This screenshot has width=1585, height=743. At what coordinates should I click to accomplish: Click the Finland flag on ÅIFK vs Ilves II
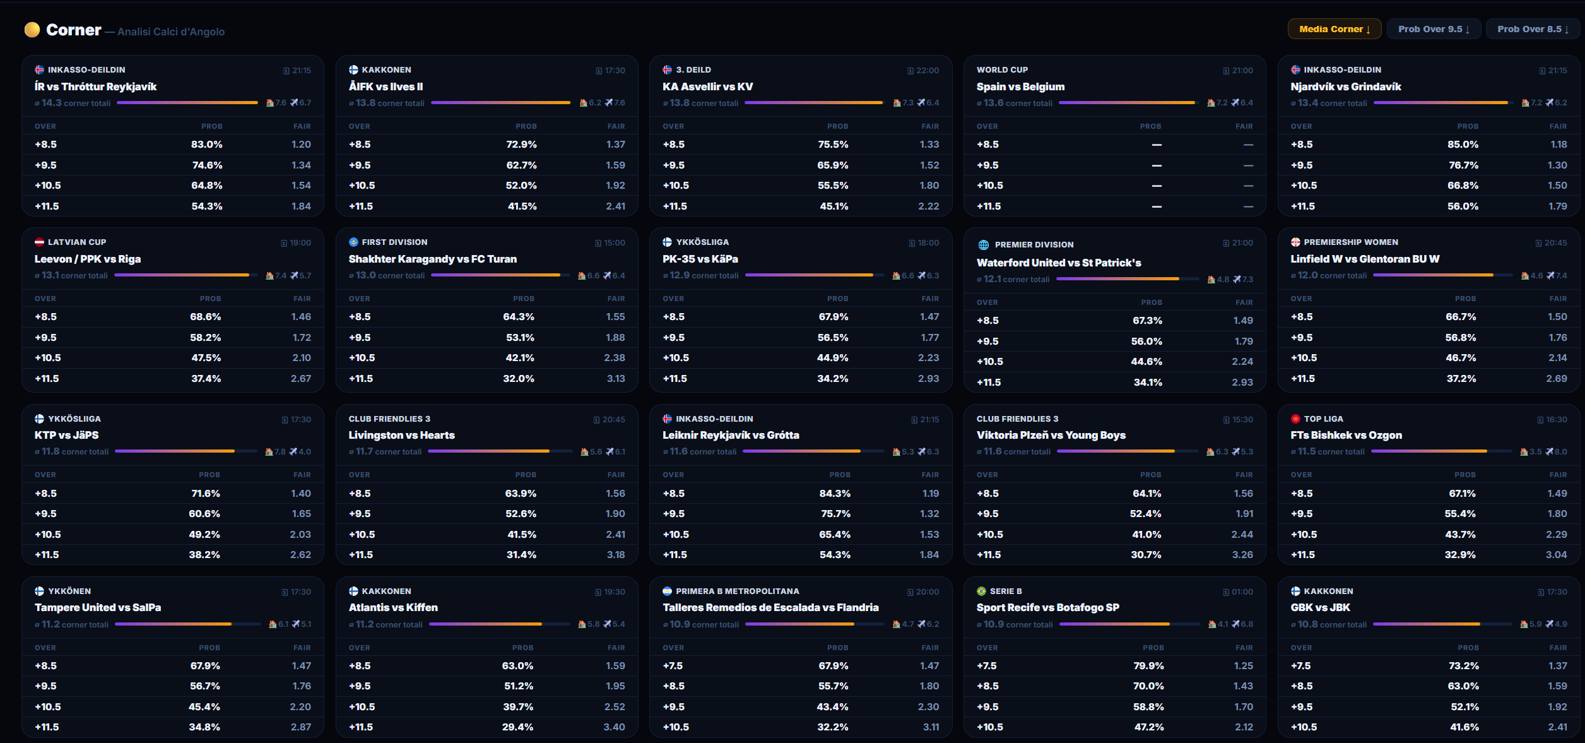pyautogui.click(x=353, y=69)
